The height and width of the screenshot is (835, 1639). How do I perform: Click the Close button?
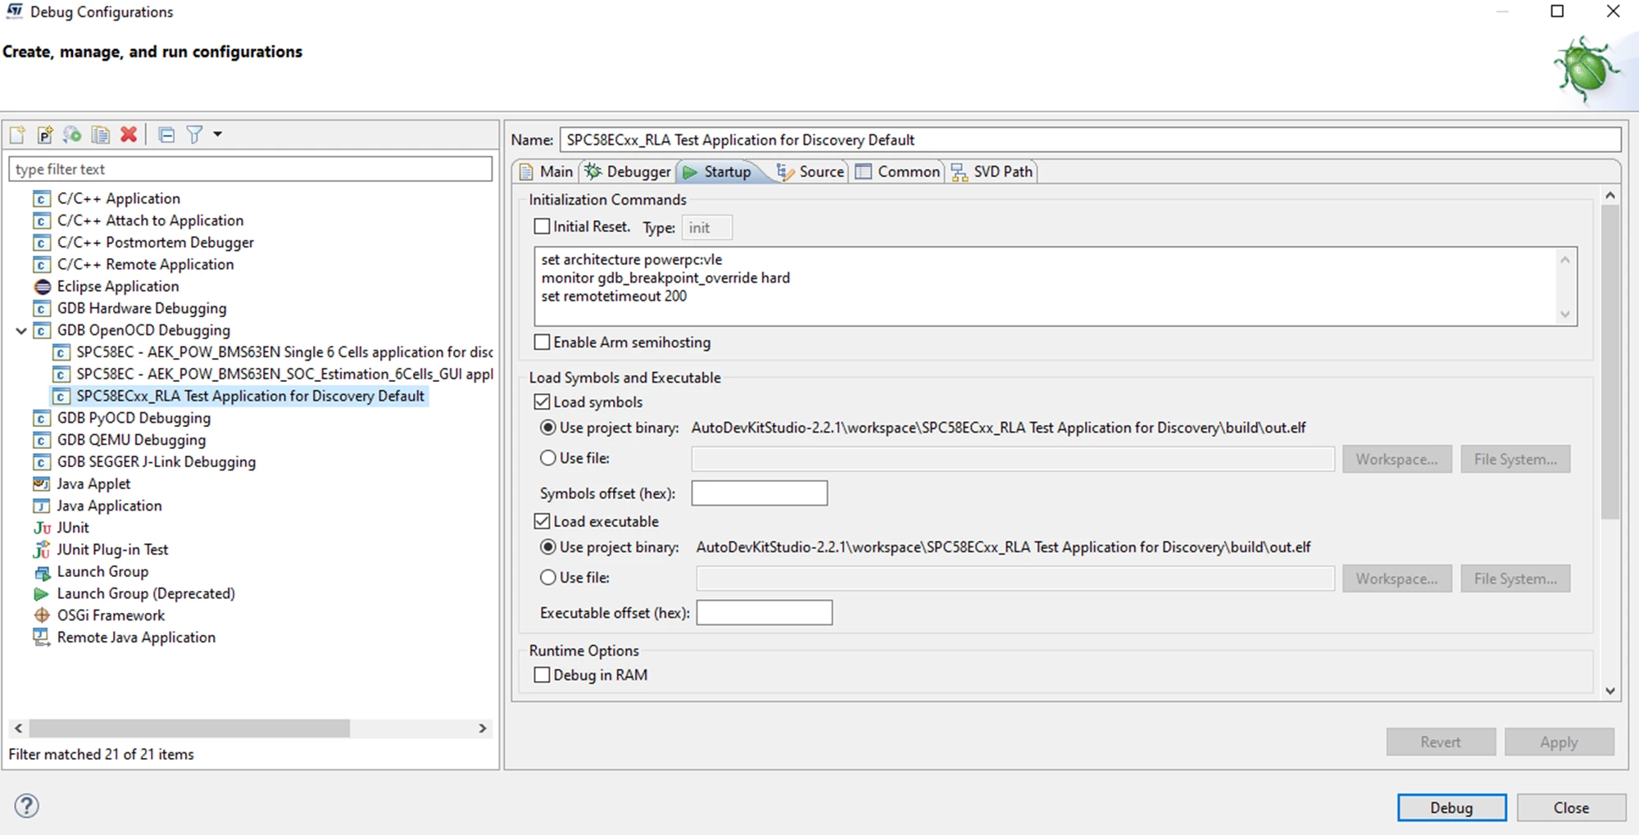(1571, 807)
